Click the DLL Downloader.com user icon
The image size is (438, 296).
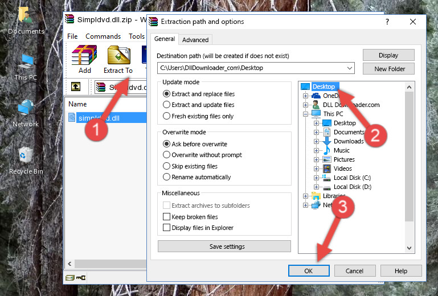coord(316,105)
